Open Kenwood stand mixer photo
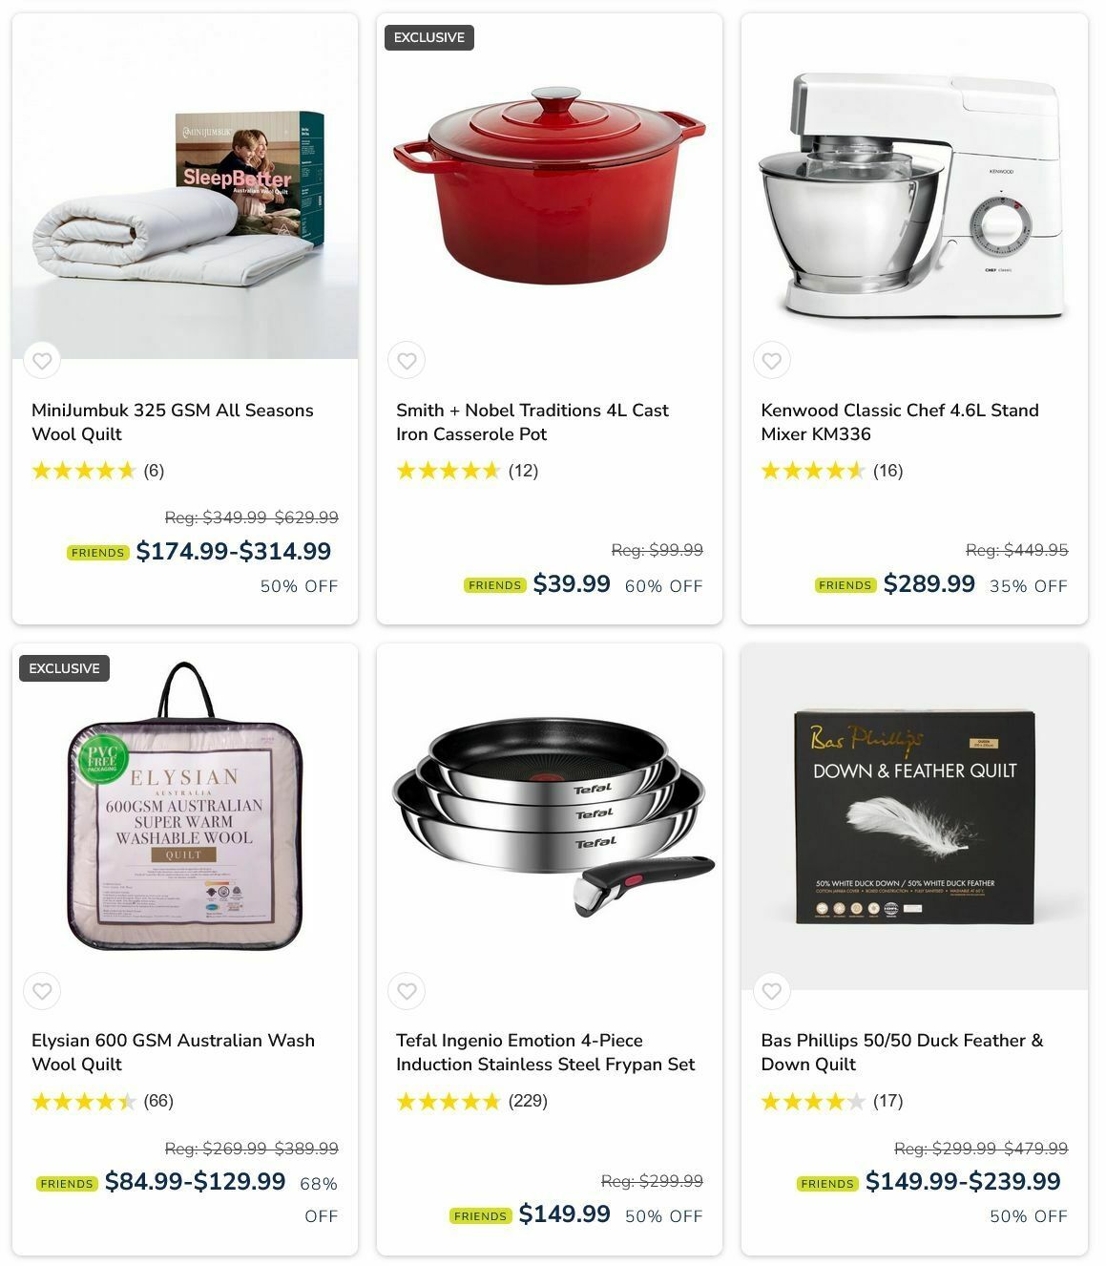Image resolution: width=1106 pixels, height=1266 pixels. (914, 186)
